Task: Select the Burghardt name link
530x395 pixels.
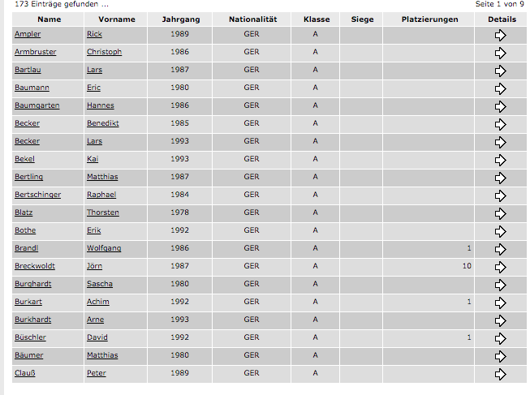Action: 31,284
